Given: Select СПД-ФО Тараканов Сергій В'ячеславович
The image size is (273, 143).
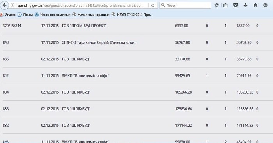Looking at the screenshot, I should (x=99, y=42).
